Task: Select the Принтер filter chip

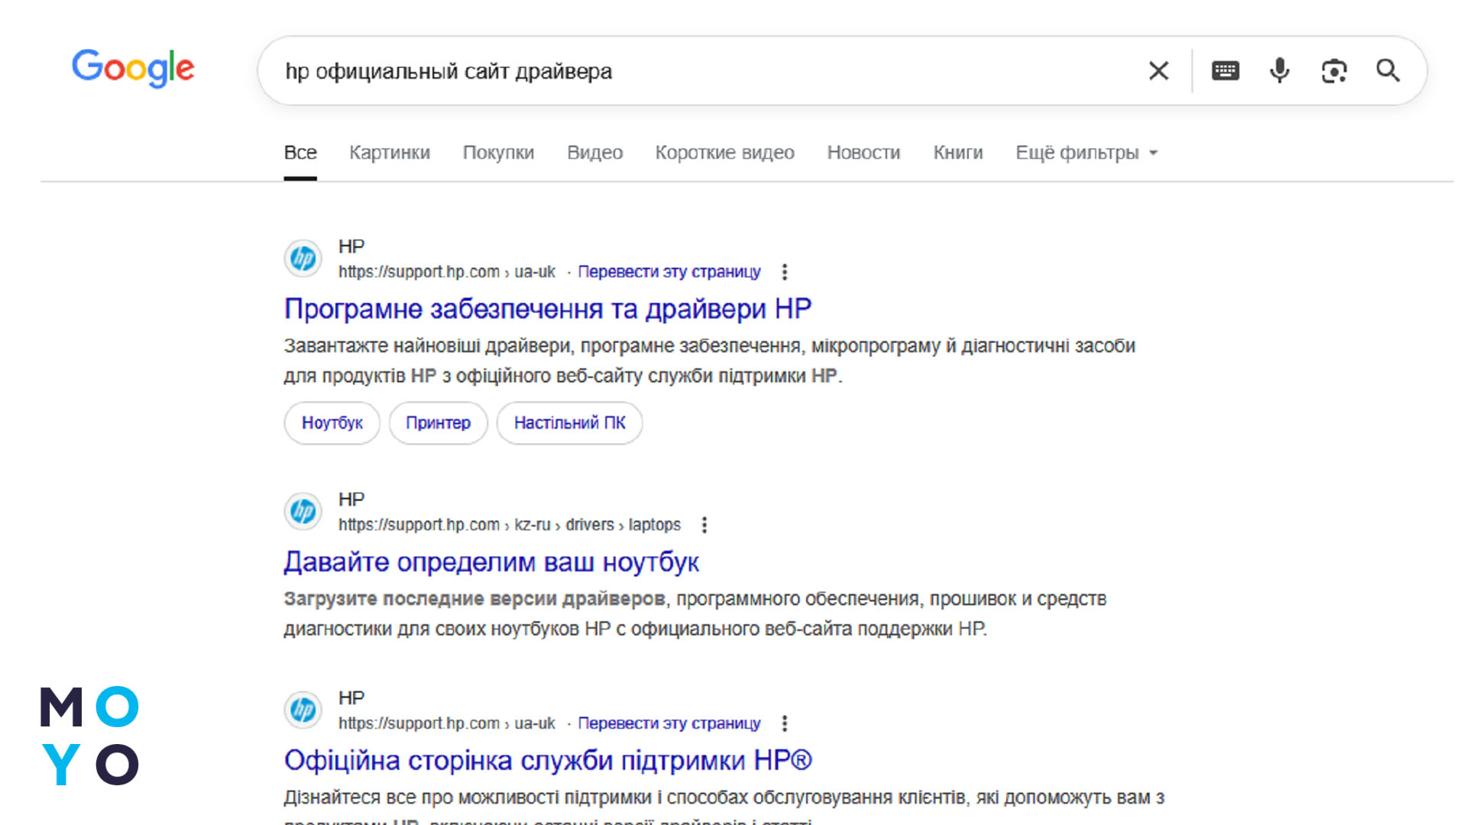Action: pos(438,422)
